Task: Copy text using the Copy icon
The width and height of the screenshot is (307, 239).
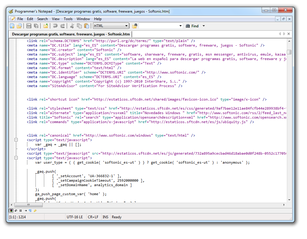Action: pos(79,26)
